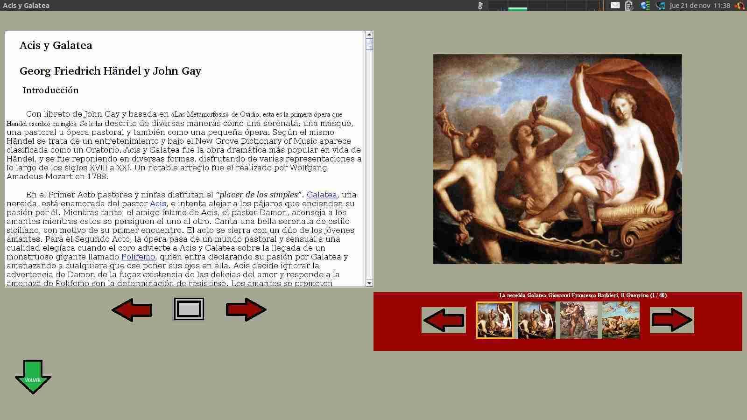Open the Acis hyperlink in the text

click(x=158, y=203)
